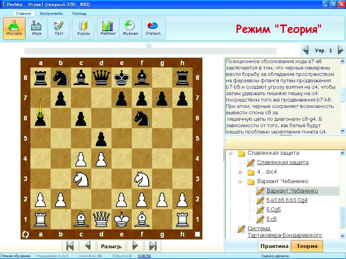This screenshot has height=259, width=346.
Task: Click the white knight on c3
Action: tap(81, 179)
